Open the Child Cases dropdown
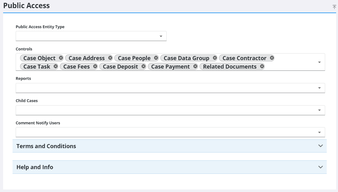The image size is (338, 192). [320, 110]
